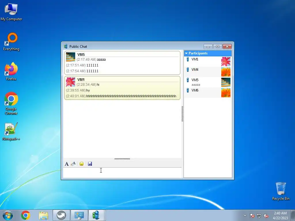Select participant name VM5

[195, 80]
